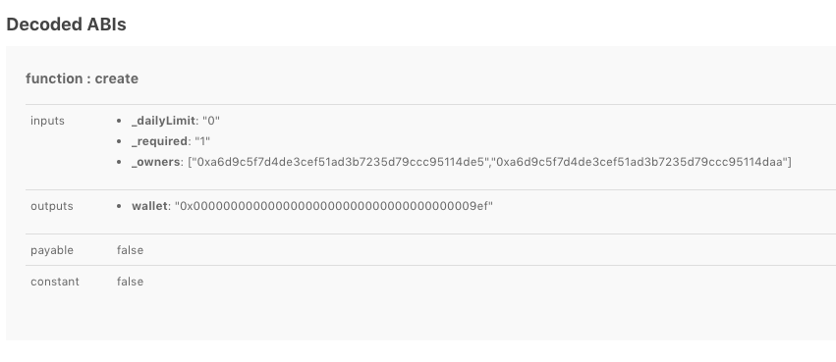Image resolution: width=836 pixels, height=362 pixels.
Task: Click the wallet output name
Action: [x=149, y=206]
